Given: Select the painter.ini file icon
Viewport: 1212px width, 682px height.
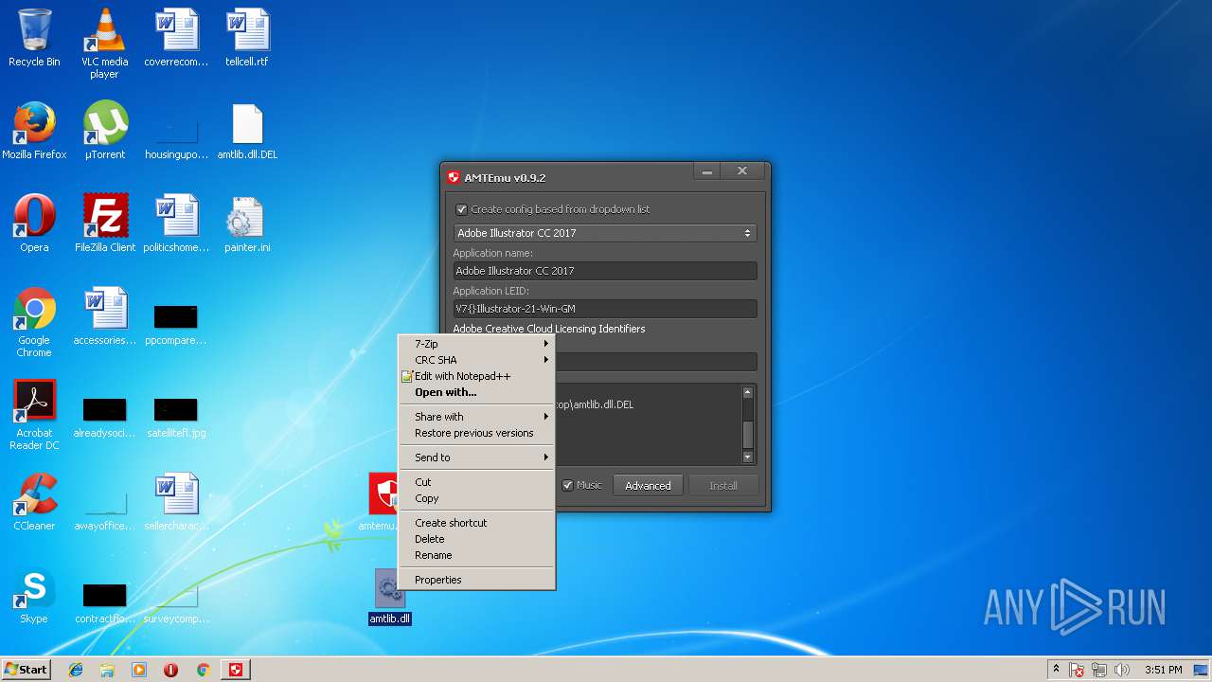Looking at the screenshot, I should [247, 224].
